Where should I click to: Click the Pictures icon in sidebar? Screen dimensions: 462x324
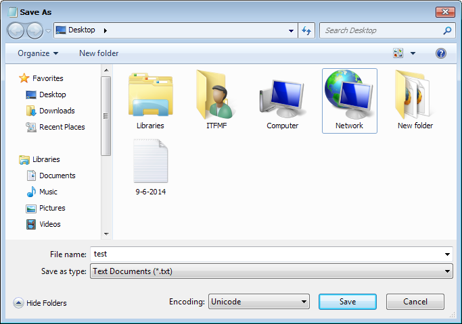point(31,208)
